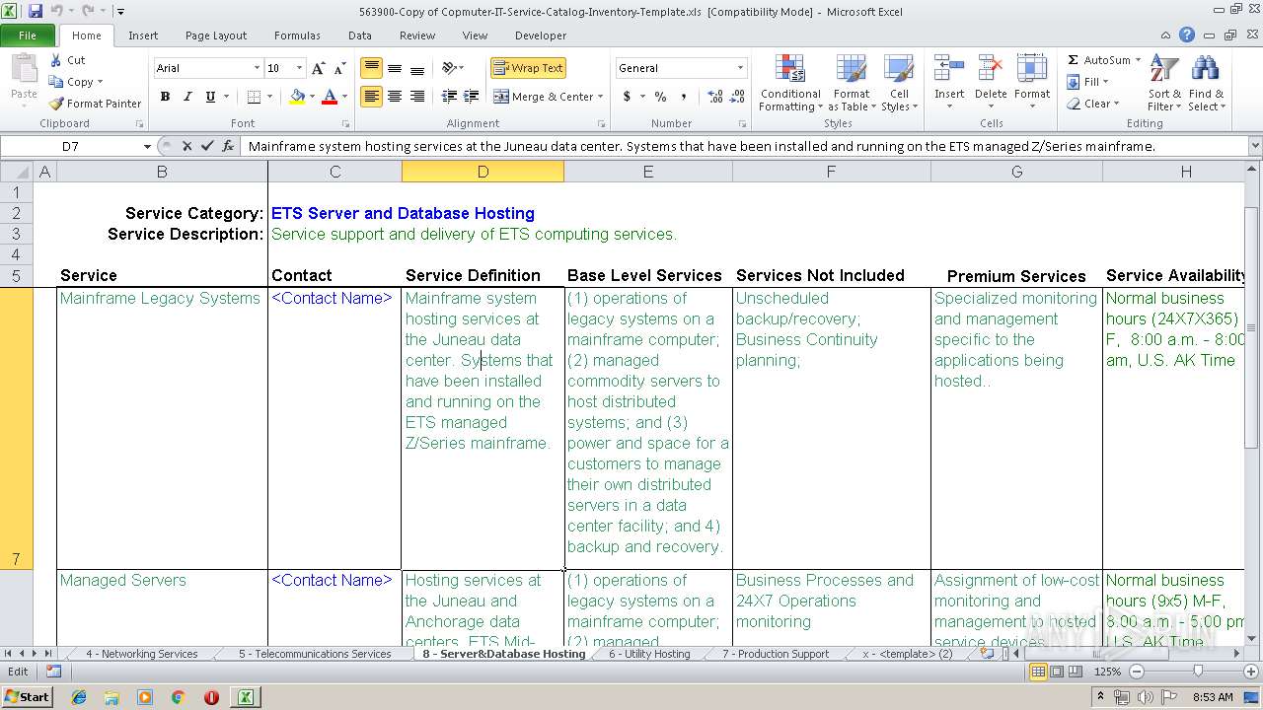The image size is (1263, 710).
Task: Expand the Number Format General dropdown
Action: pos(740,68)
